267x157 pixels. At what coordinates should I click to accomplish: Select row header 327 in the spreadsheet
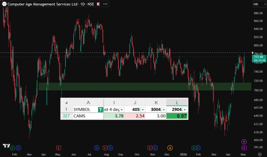click(66, 116)
